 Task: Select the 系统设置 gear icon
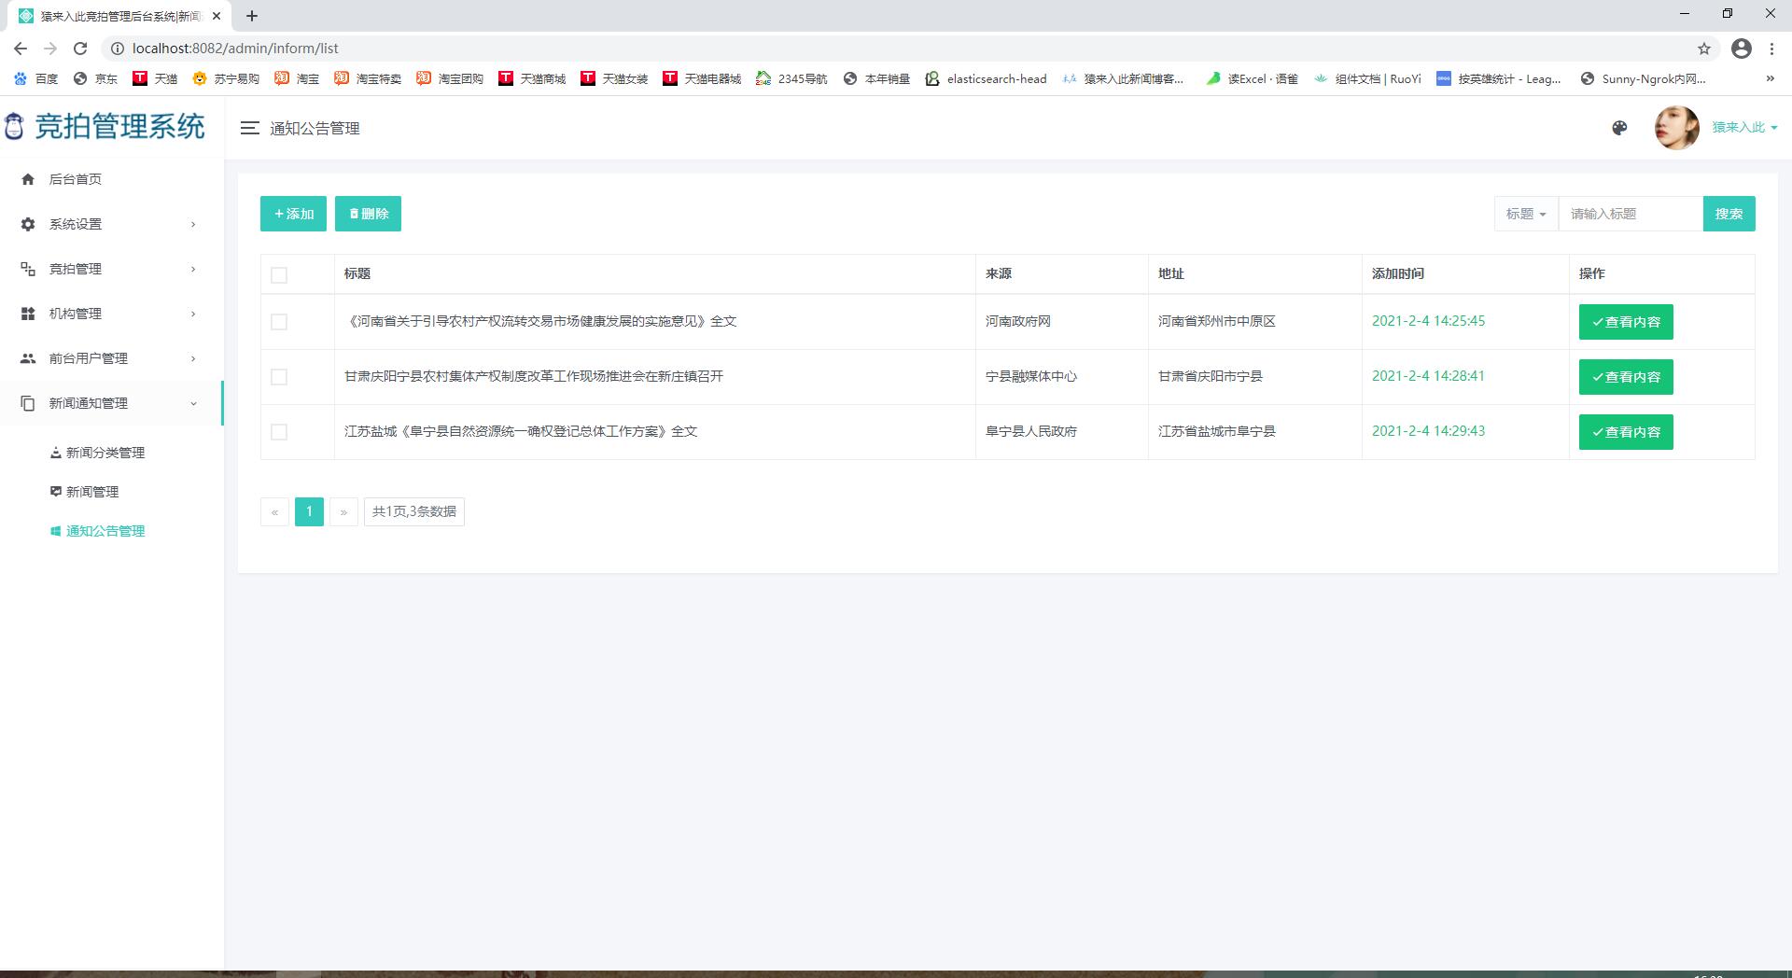pyautogui.click(x=27, y=224)
